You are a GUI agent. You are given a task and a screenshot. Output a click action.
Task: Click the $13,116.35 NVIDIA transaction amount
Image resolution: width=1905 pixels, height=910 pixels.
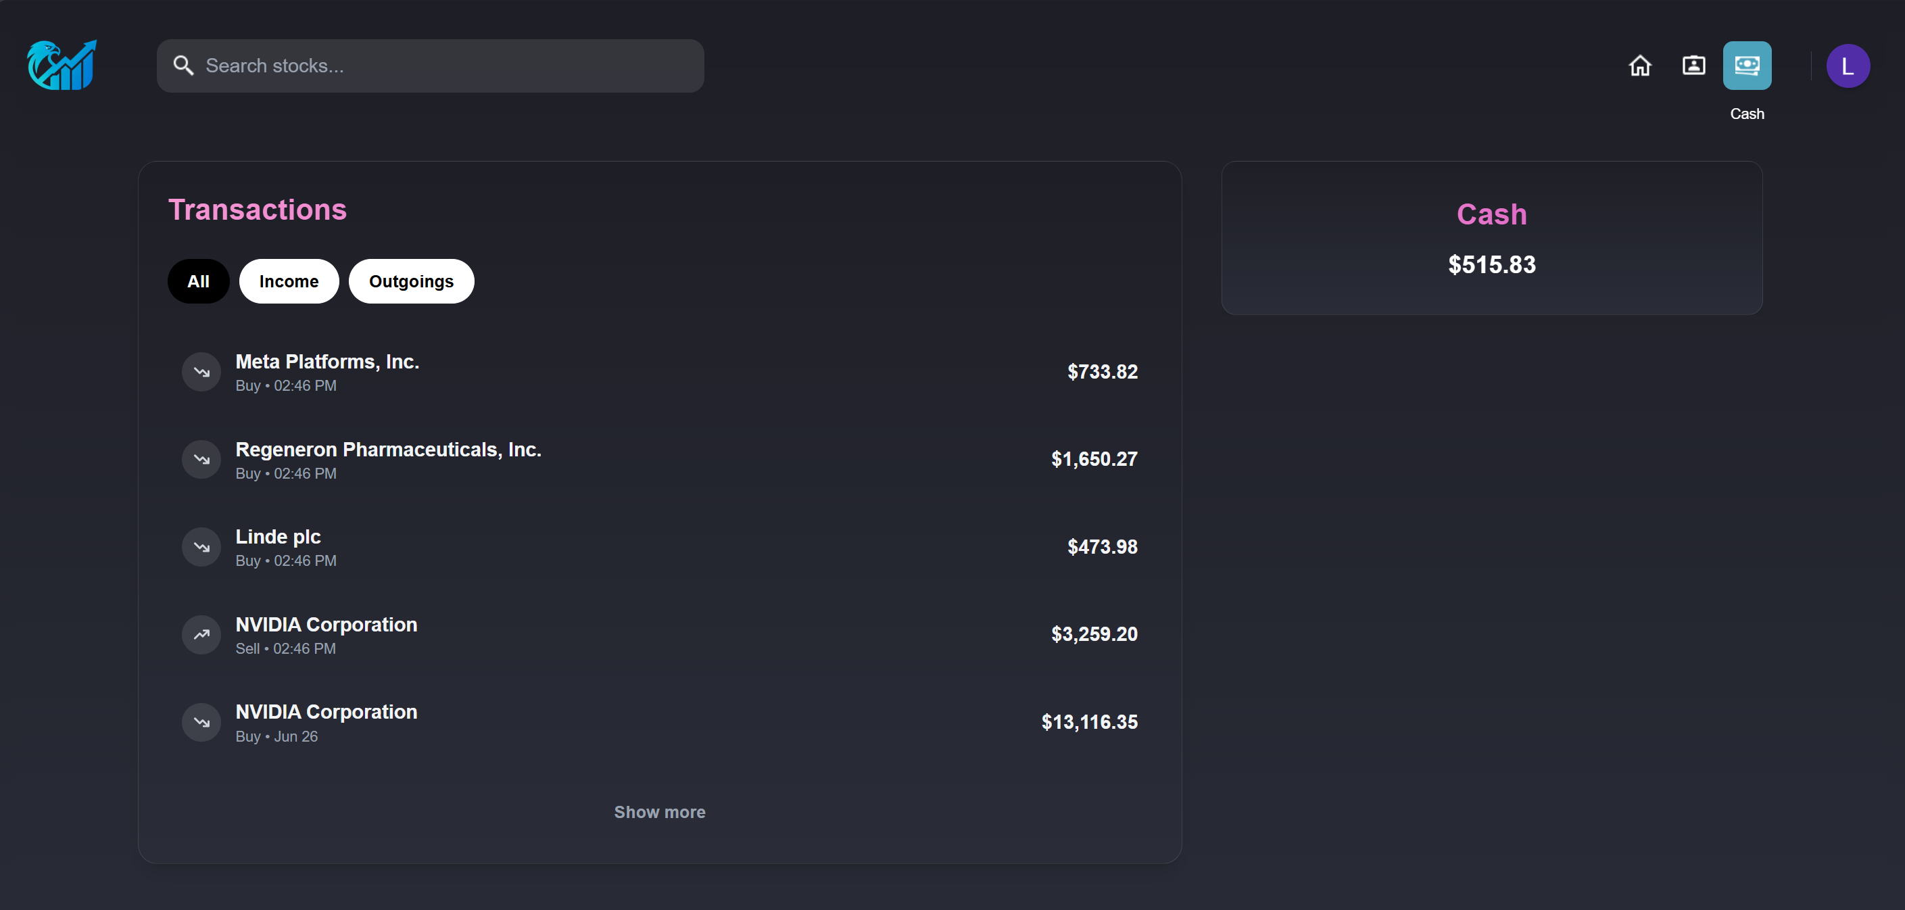click(x=1089, y=722)
